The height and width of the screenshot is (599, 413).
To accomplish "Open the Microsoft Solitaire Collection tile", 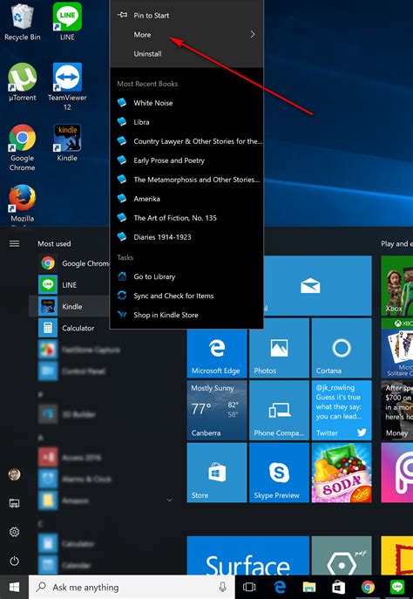I will click(397, 348).
